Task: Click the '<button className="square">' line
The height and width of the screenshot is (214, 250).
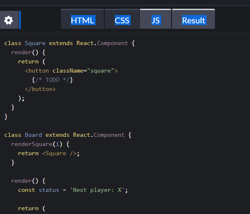Action: click(71, 71)
